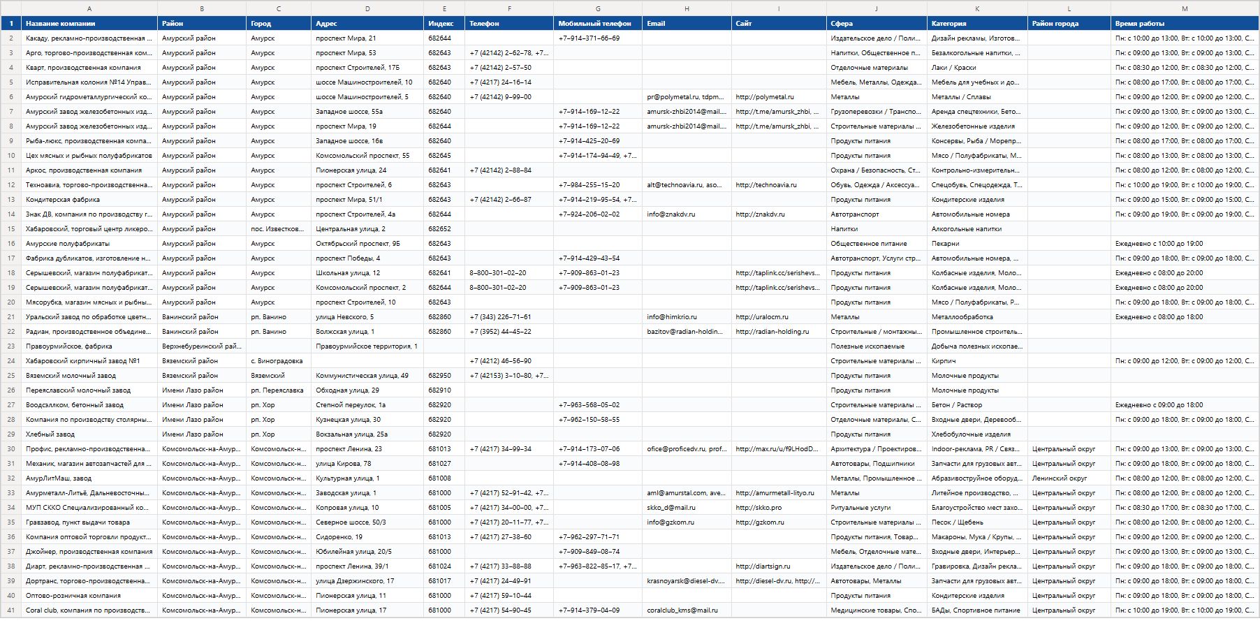The width and height of the screenshot is (1260, 630).
Task: Click email cell 'info@znakdv.ru'
Action: pos(687,214)
